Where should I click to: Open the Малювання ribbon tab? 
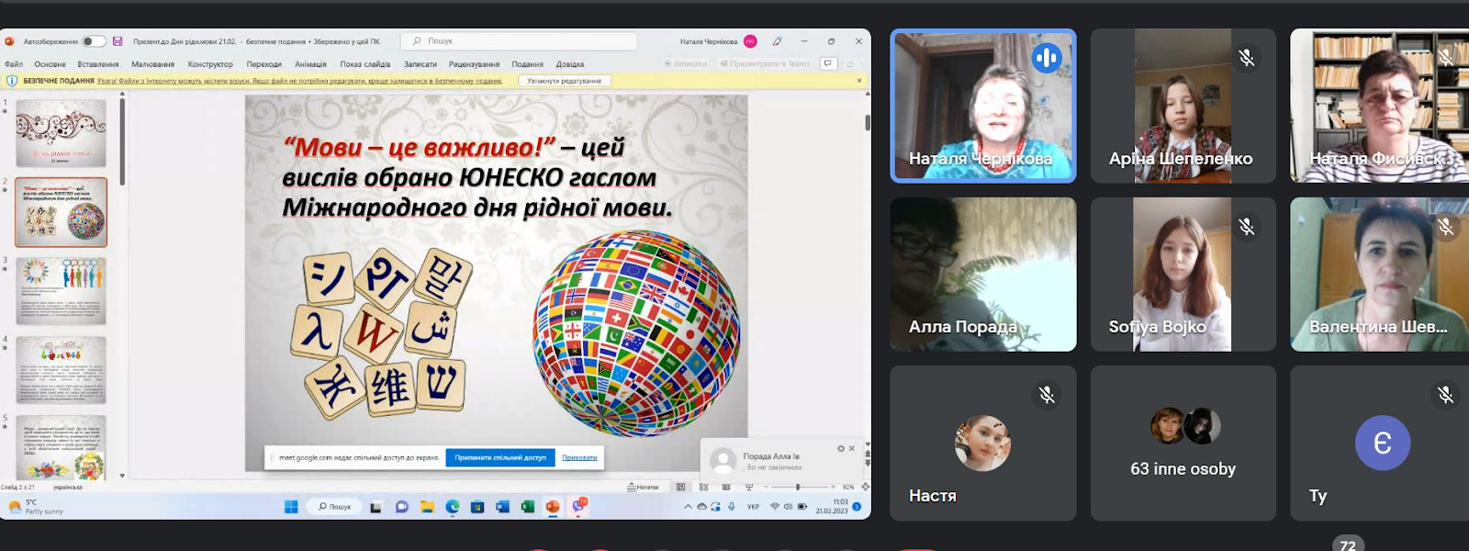pos(152,64)
